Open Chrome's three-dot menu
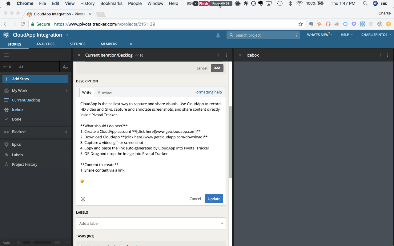The width and height of the screenshot is (394, 246). point(388,24)
